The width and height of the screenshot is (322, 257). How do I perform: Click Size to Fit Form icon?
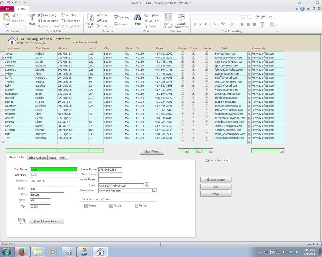[x=167, y=17]
